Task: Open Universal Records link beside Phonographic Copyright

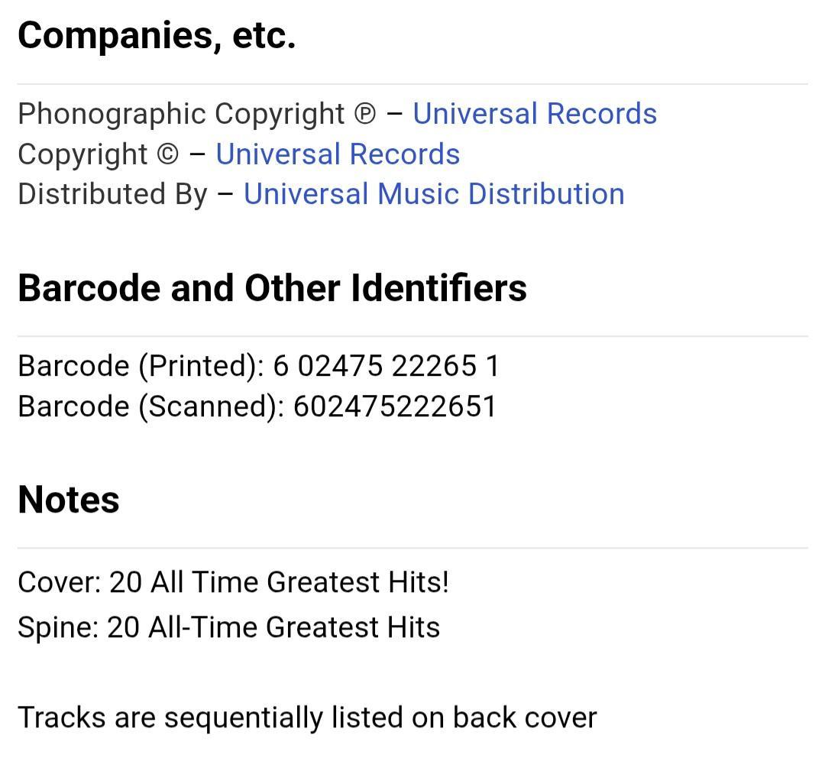Action: 535,114
